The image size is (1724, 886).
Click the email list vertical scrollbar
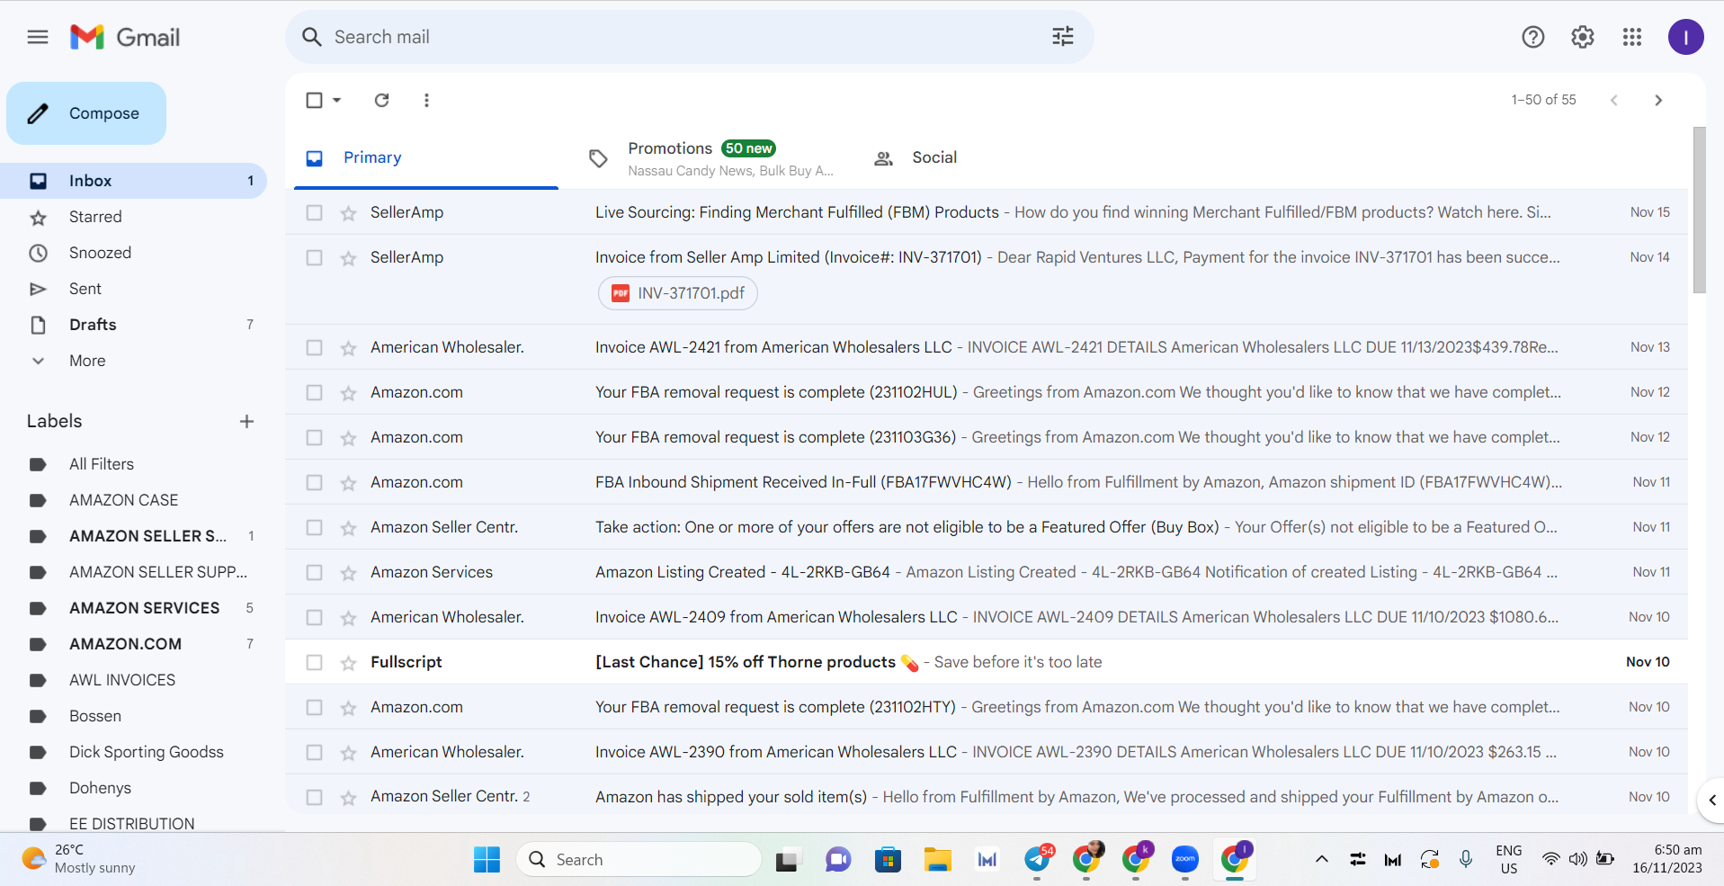tap(1699, 210)
